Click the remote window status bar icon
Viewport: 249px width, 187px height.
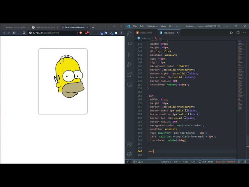[x=128, y=162]
